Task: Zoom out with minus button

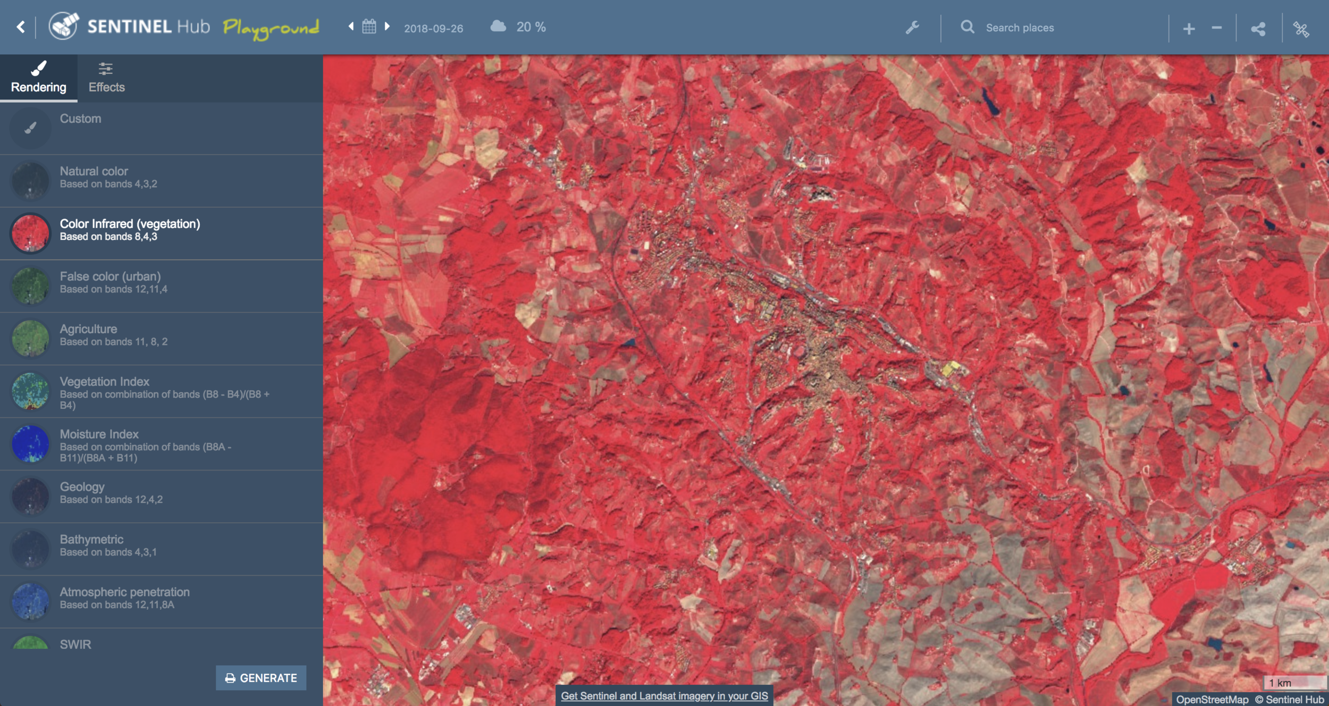Action: point(1216,28)
